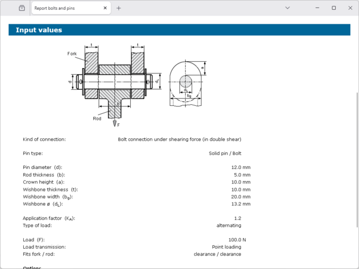Click the Solid pin / Bolt value
359x269 pixels.
point(225,153)
